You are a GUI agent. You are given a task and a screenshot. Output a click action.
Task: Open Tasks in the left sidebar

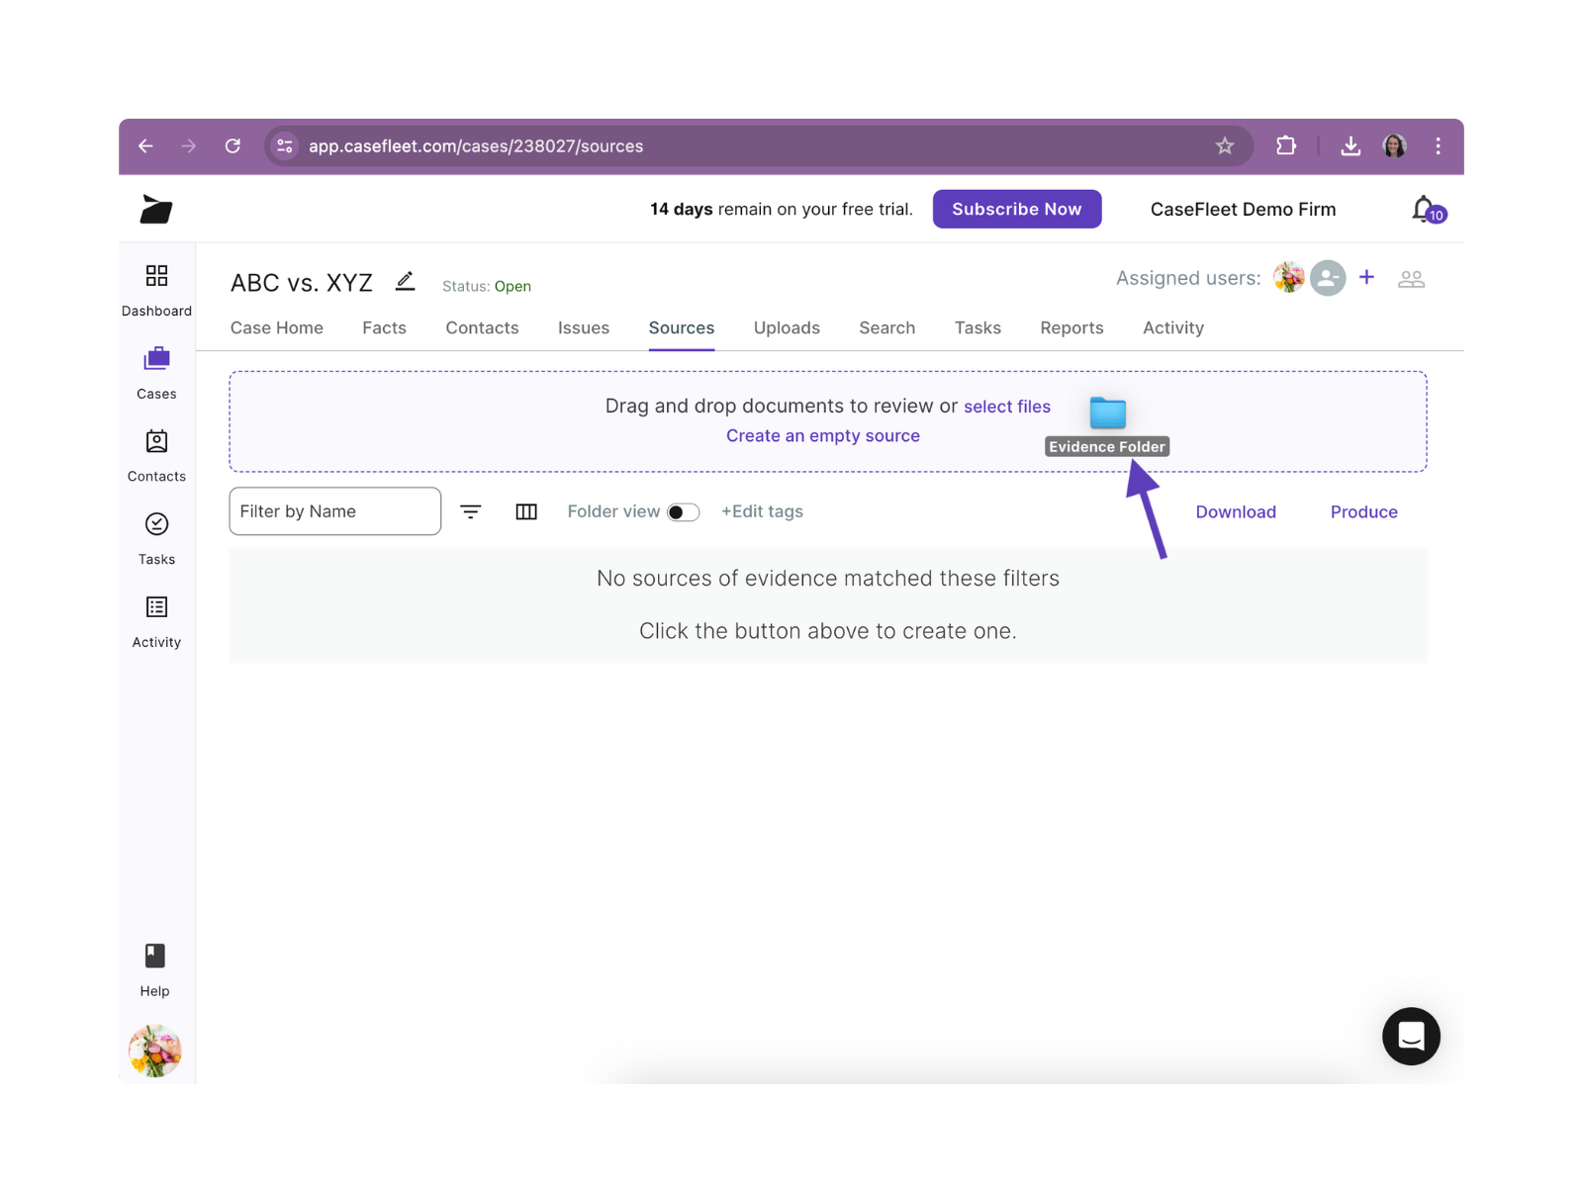coord(156,539)
